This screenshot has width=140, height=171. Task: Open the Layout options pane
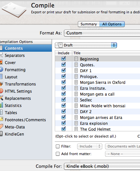(x=26, y=77)
